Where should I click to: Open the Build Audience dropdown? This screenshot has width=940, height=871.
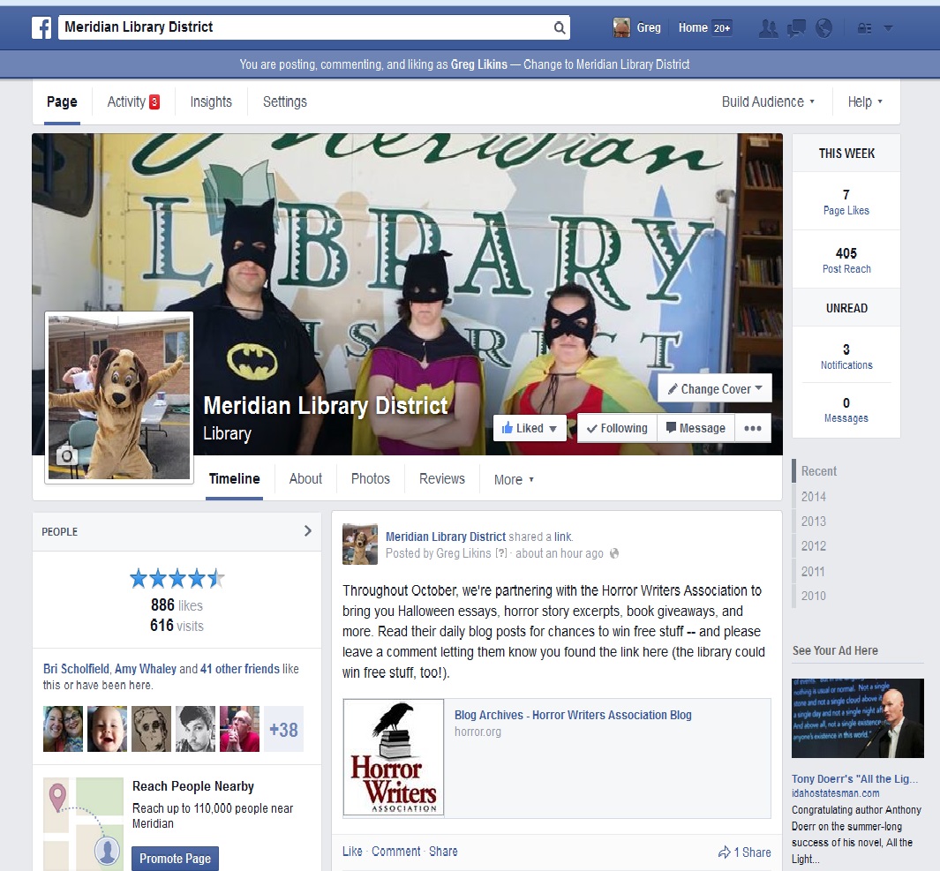click(x=768, y=101)
